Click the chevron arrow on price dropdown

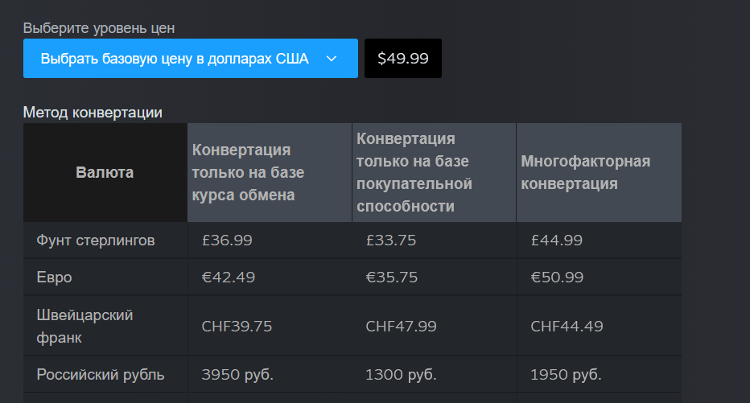[x=331, y=59]
